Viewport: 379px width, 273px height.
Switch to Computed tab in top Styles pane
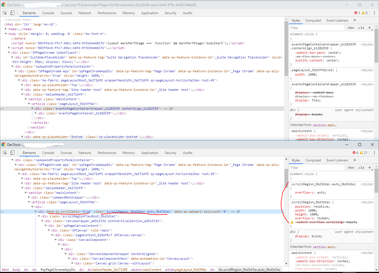313,20
